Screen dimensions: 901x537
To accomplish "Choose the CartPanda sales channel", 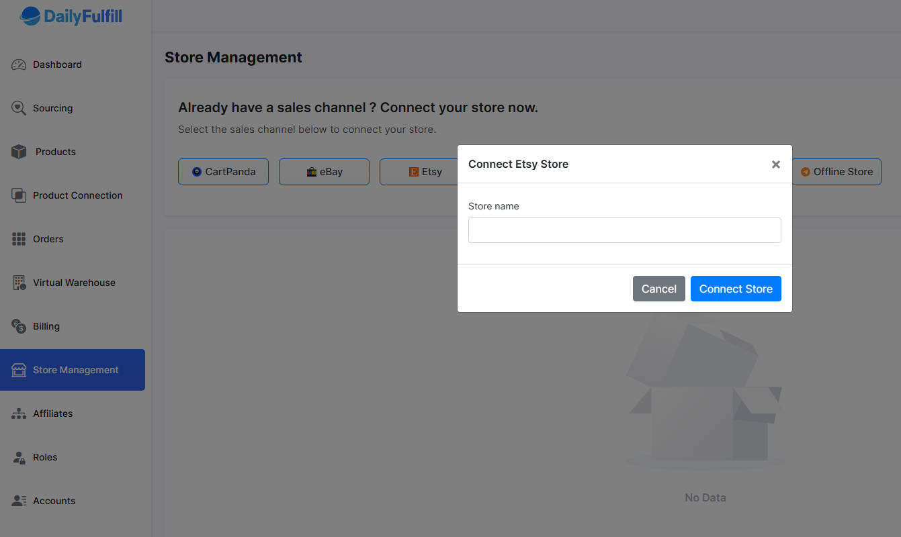I will (223, 172).
